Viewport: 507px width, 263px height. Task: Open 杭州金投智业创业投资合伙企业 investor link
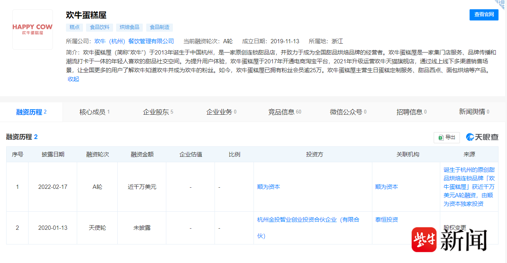point(308,227)
